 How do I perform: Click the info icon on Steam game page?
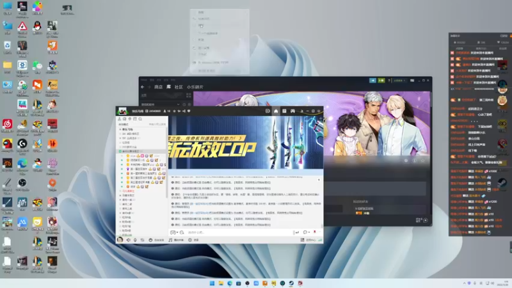(x=414, y=161)
